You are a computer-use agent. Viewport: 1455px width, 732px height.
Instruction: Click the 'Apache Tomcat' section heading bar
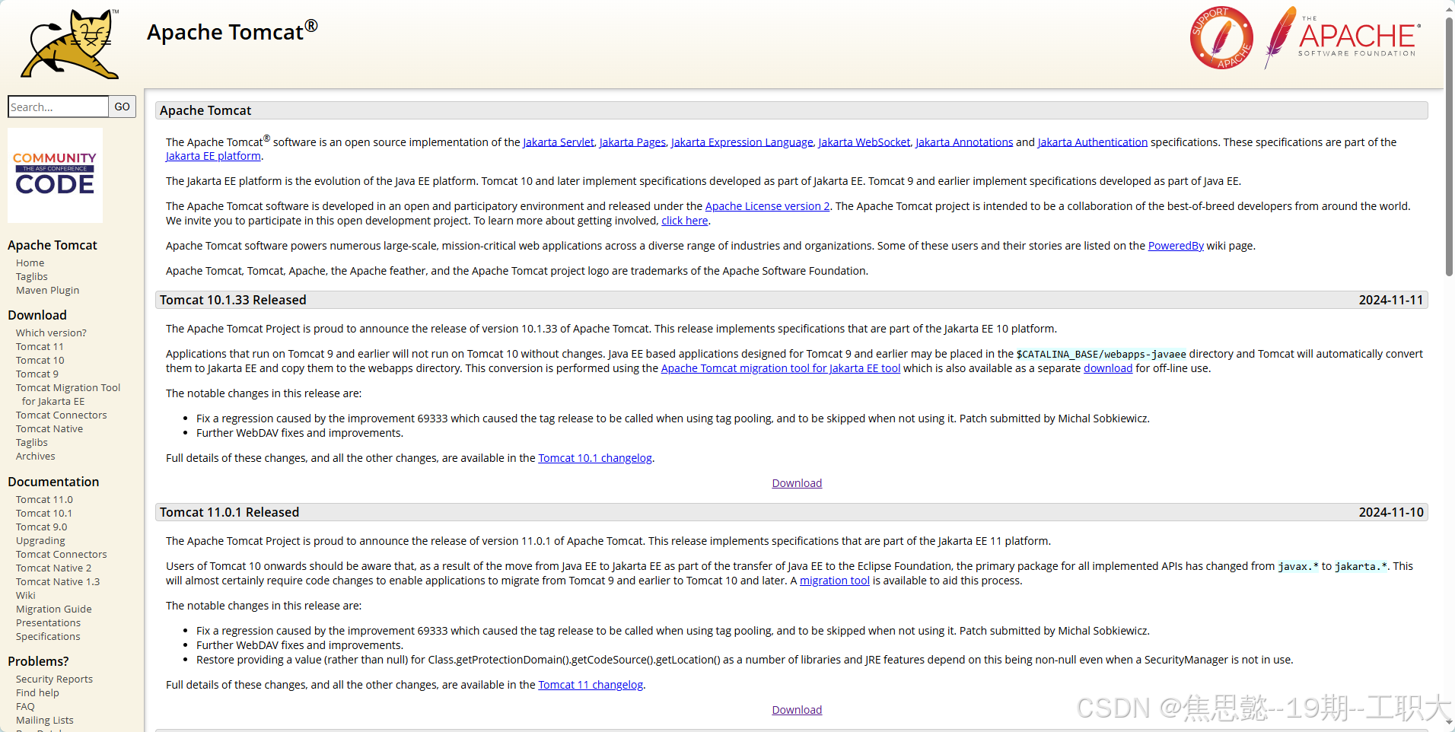[791, 110]
